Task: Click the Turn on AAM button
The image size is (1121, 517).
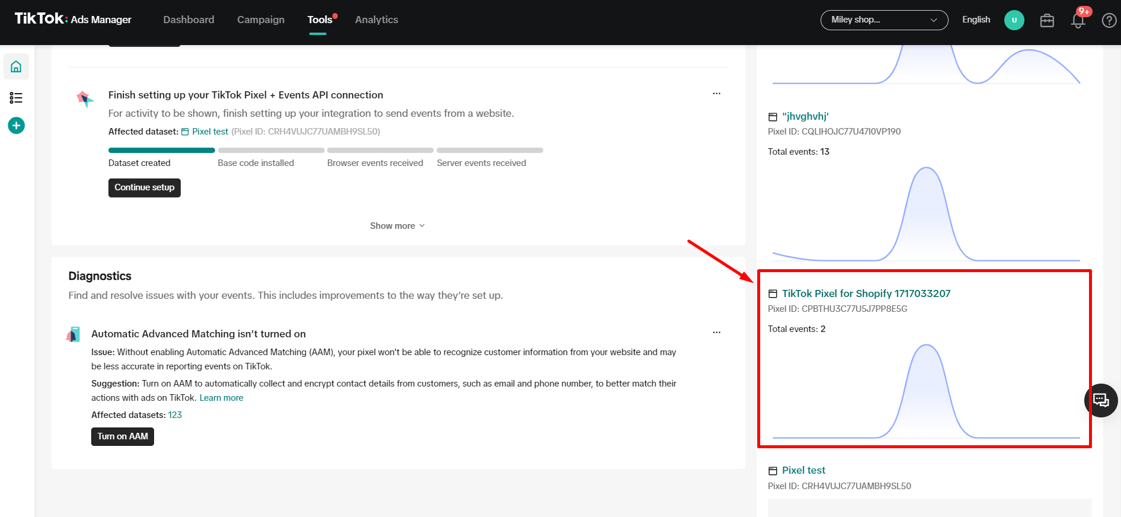Action: coord(123,436)
